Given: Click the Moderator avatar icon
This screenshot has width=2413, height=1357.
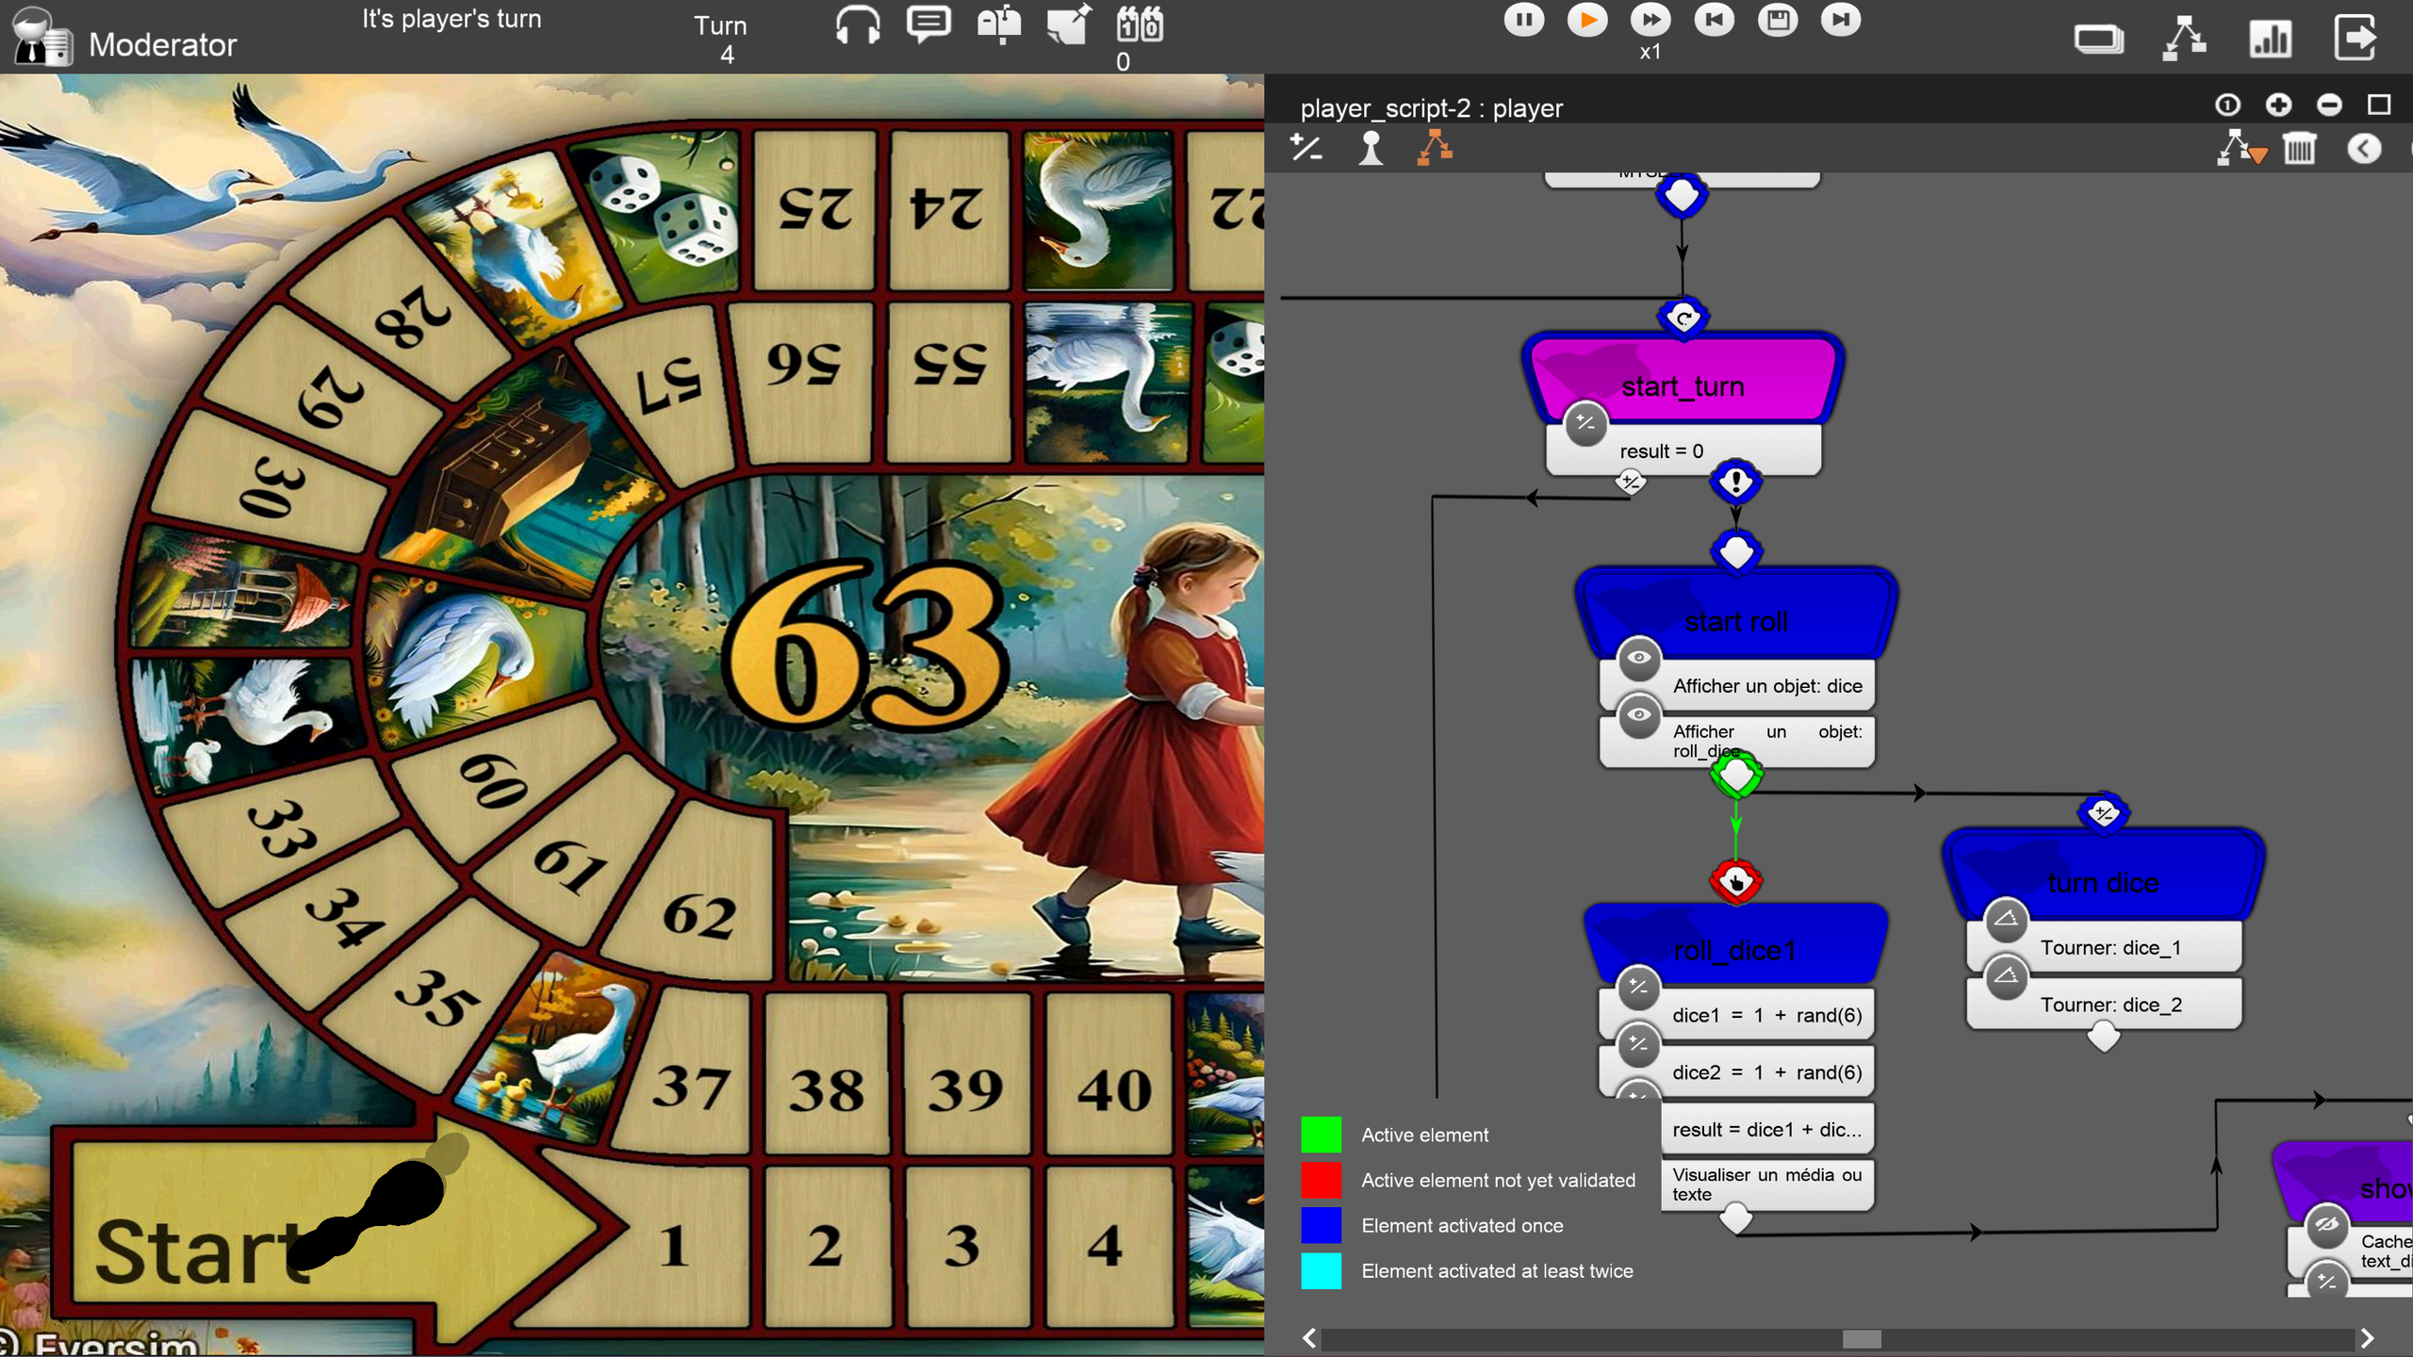Looking at the screenshot, I should click(x=42, y=38).
